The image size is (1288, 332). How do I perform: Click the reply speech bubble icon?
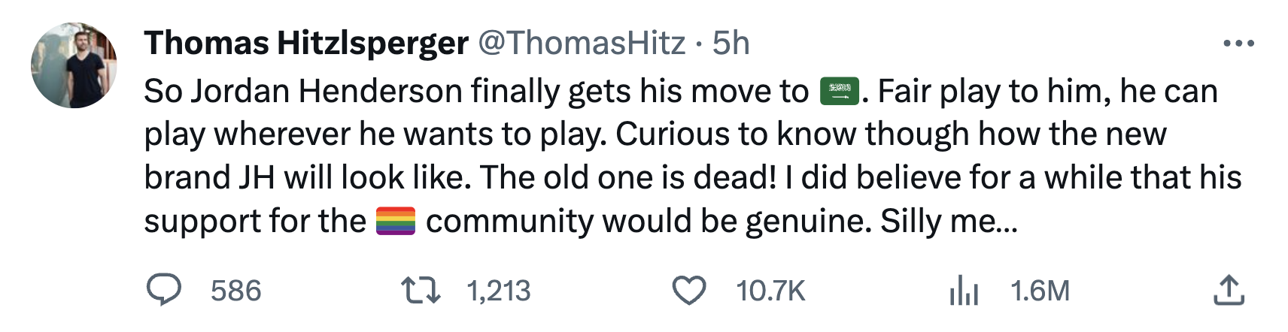click(x=163, y=291)
